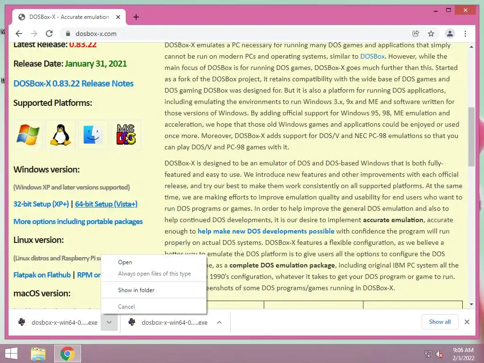View site info via the padlock icon
Image resolution: width=484 pixels, height=363 pixels.
point(68,34)
